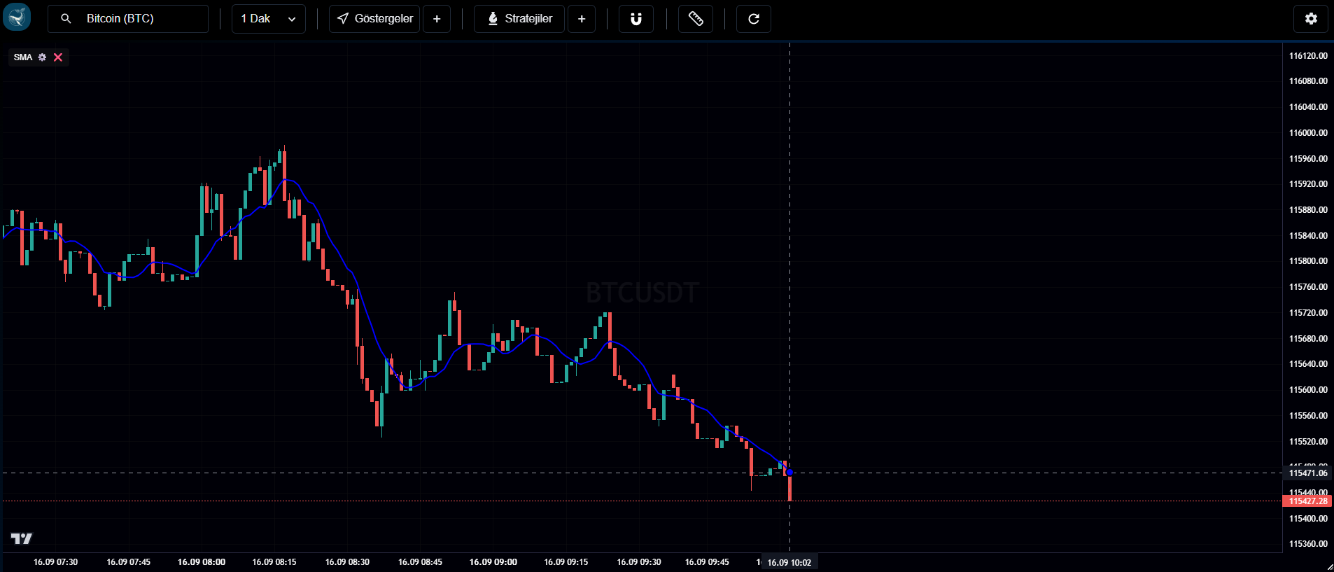This screenshot has width=1334, height=572.
Task: Click the plus button beside Stratejiler
Action: click(x=582, y=19)
